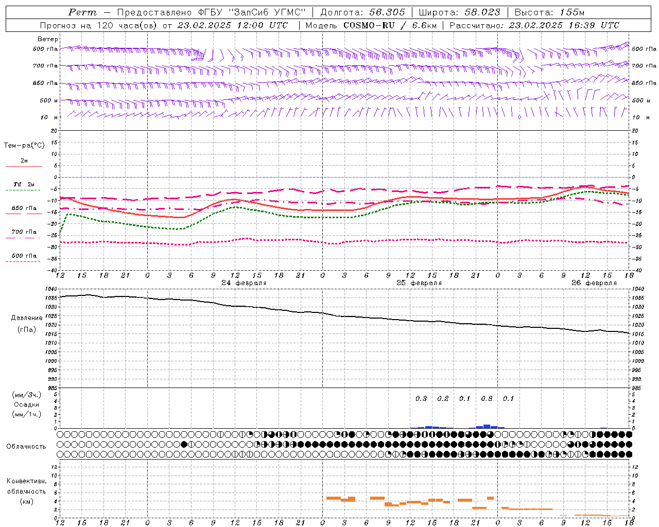Select the "10 м" wind level label on left
Image resolution: width=659 pixels, height=527 pixels.
[x=49, y=117]
